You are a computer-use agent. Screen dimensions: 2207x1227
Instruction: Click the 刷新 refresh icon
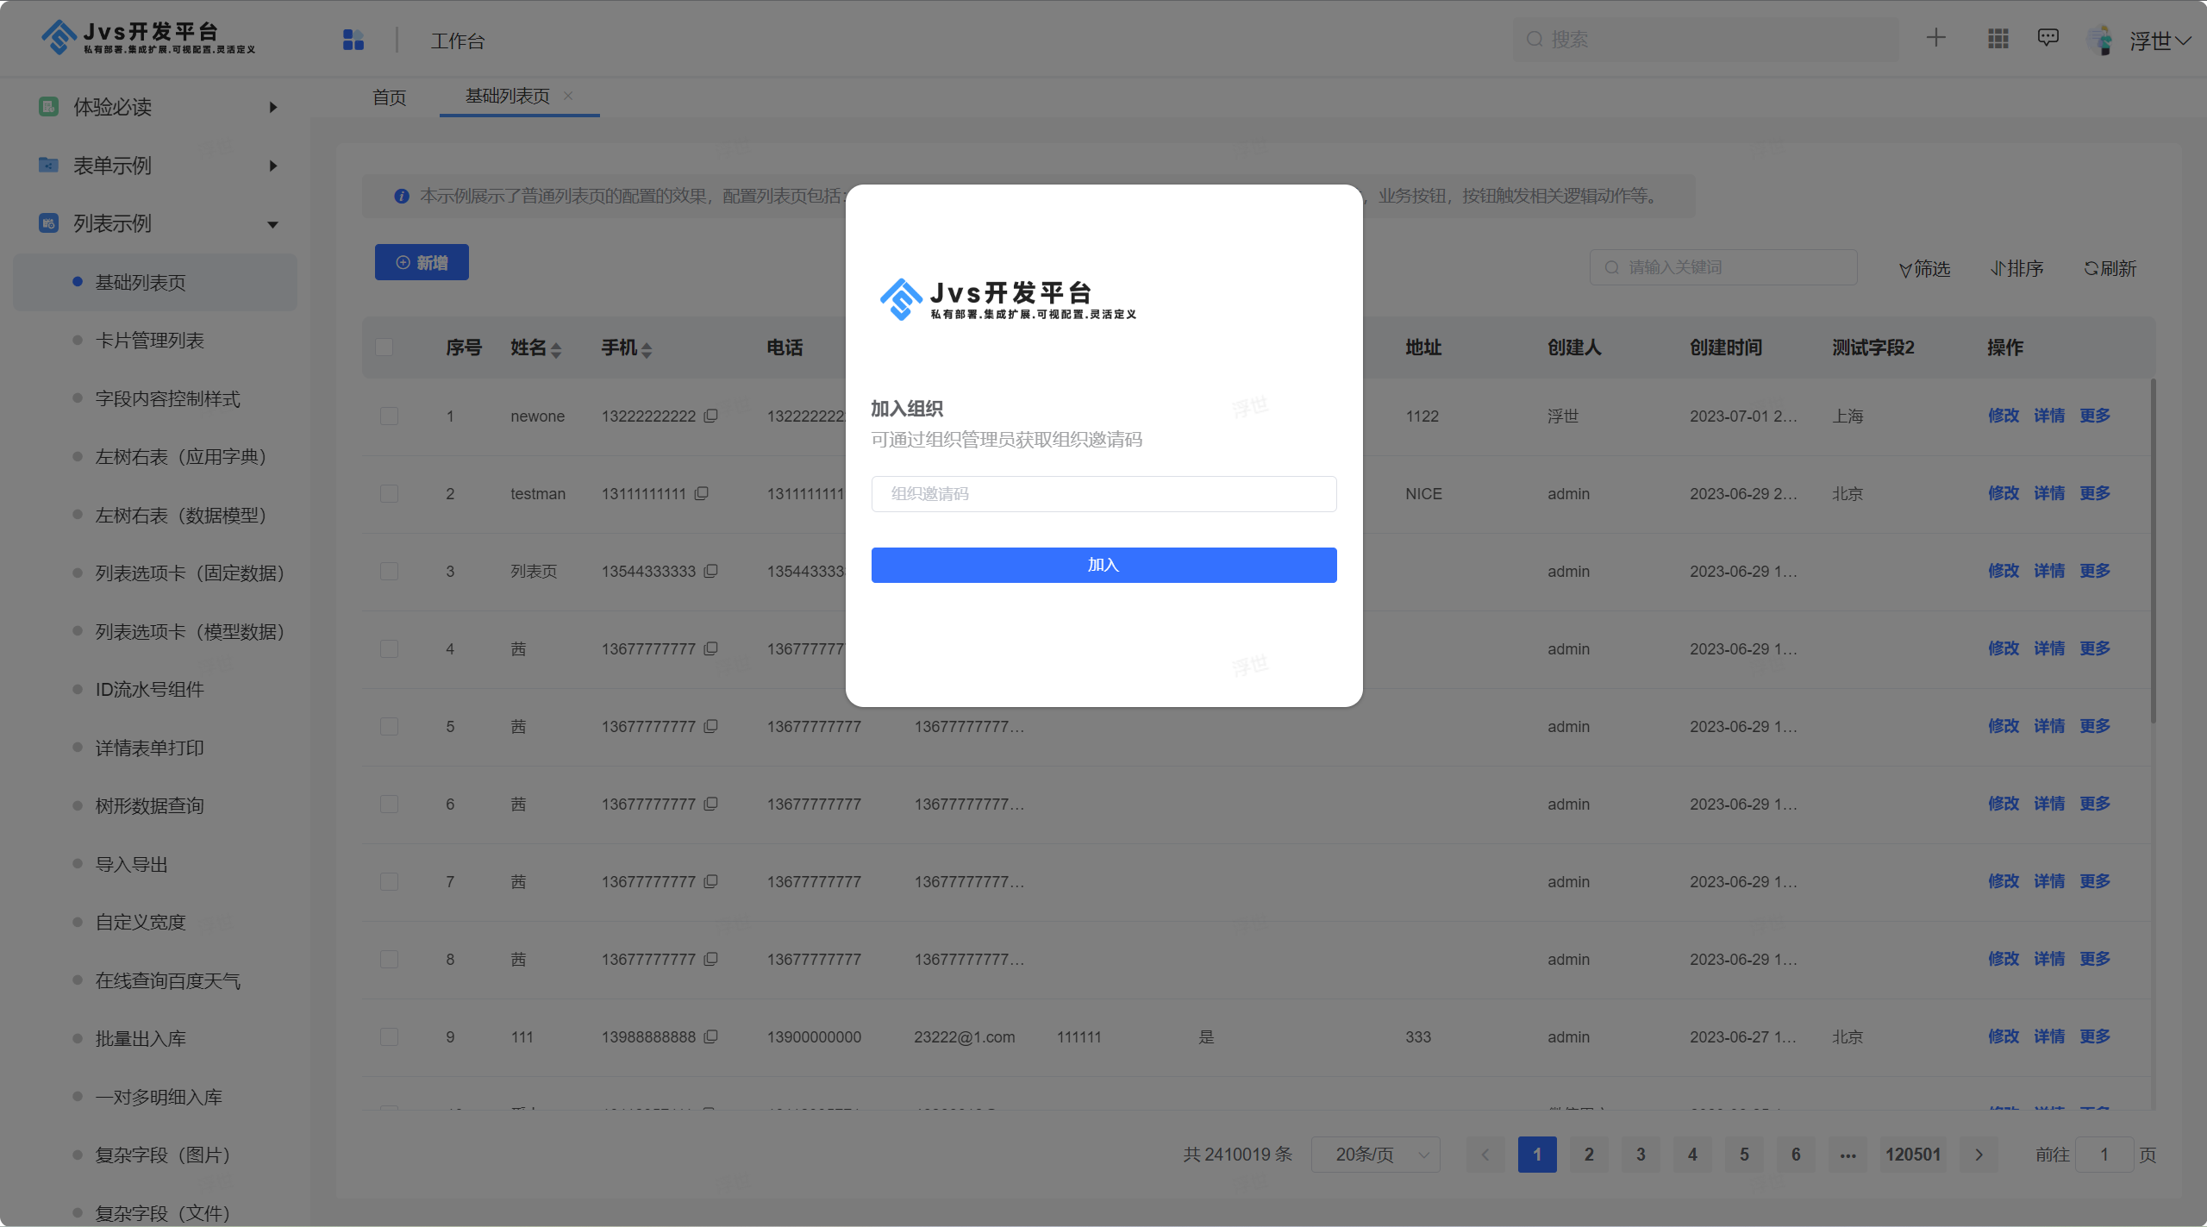point(2091,269)
